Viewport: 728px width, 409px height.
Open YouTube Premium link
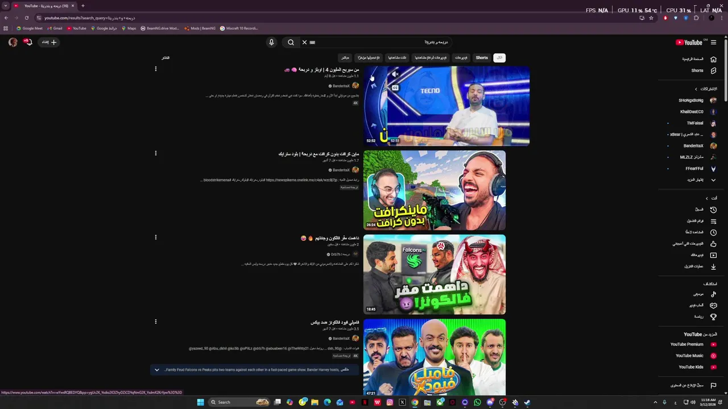click(693, 344)
